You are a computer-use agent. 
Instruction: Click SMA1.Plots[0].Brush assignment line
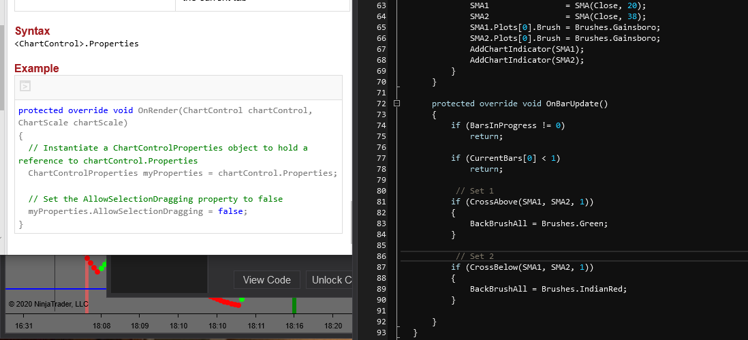tap(565, 27)
